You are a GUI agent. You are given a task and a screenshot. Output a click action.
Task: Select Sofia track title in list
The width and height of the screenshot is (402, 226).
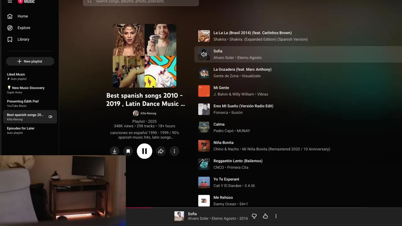pos(218,51)
